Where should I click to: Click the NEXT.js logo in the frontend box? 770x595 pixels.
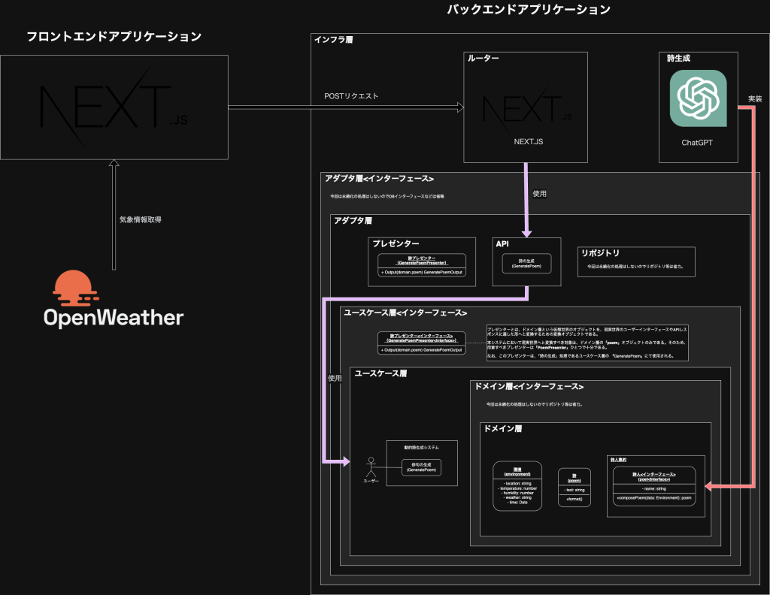click(114, 108)
